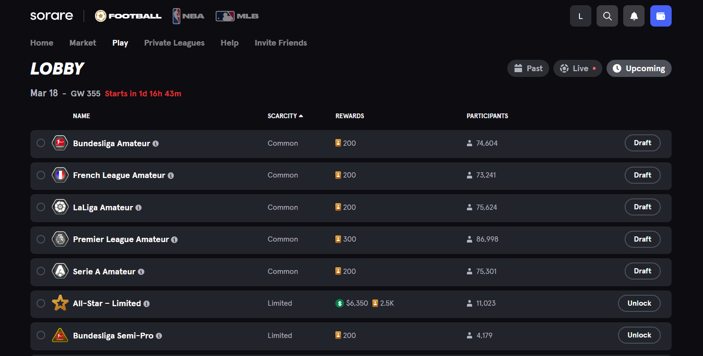Click info icon beside Premier League Amateur
The width and height of the screenshot is (703, 356).
pos(174,240)
